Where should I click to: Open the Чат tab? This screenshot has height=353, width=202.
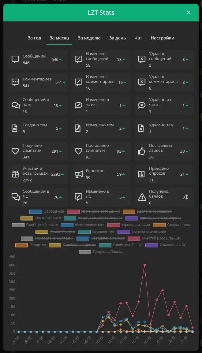[138, 38]
